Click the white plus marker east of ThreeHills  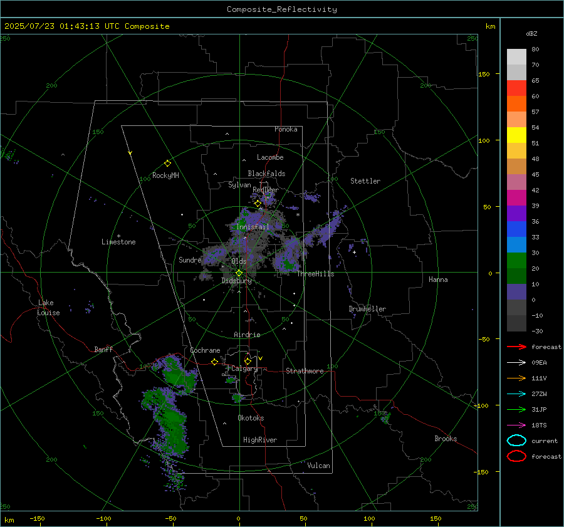(x=354, y=252)
